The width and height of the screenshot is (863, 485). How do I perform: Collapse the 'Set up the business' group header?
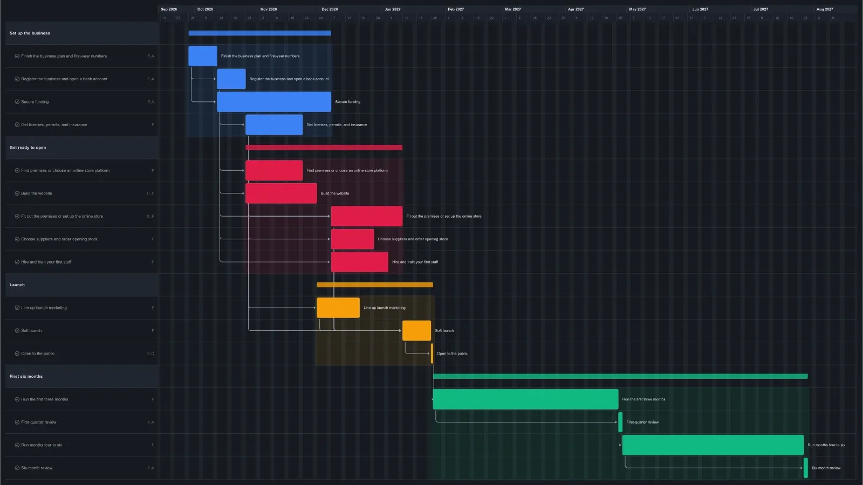82,33
